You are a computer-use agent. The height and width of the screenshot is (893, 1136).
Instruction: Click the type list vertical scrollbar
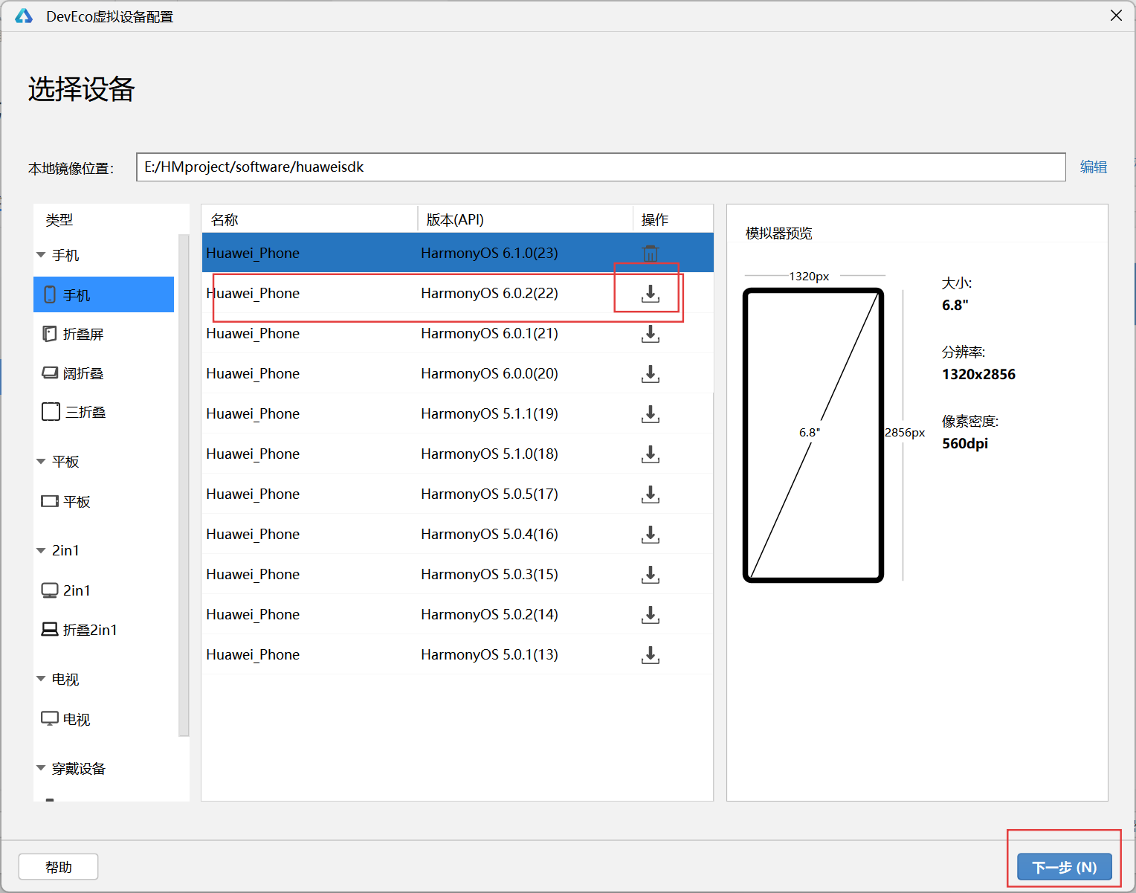tap(184, 485)
